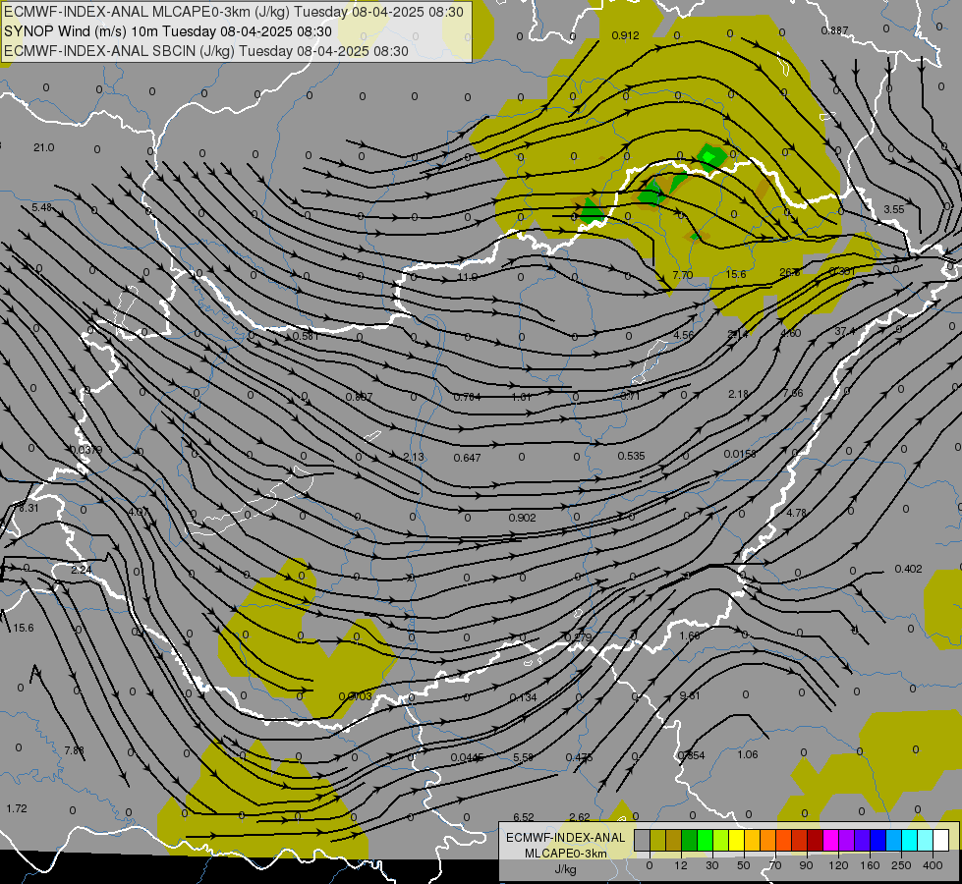Click the map value '8.31'

click(28, 508)
